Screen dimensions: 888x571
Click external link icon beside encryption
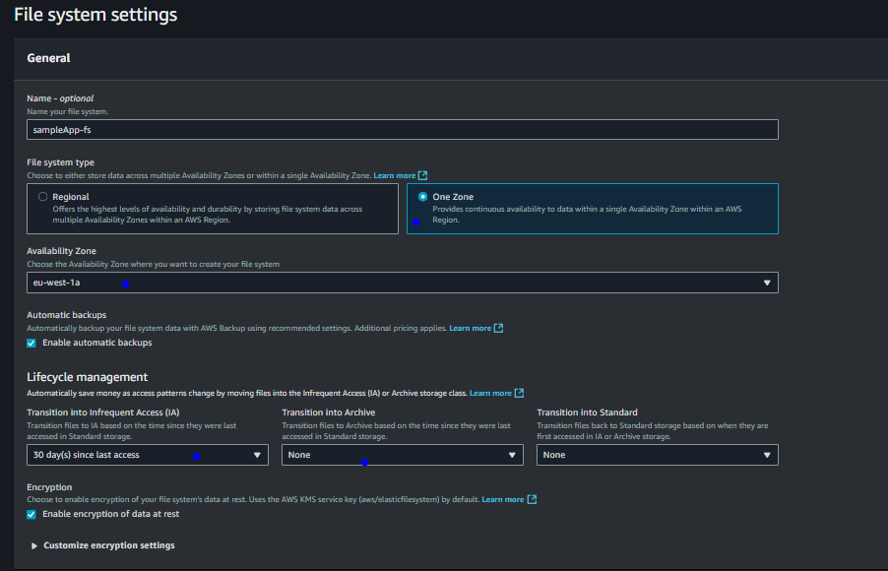coord(532,500)
